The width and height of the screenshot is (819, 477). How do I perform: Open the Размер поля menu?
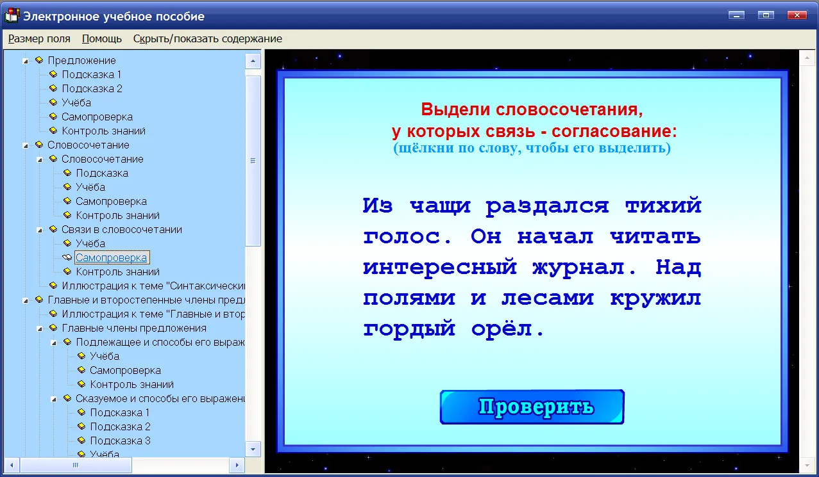click(x=39, y=38)
